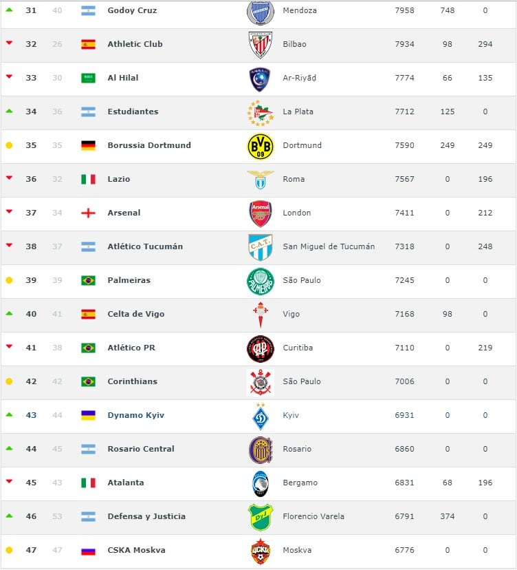Click the German flag beside Borussia Dortmund
The width and height of the screenshot is (517, 570).
pos(88,146)
